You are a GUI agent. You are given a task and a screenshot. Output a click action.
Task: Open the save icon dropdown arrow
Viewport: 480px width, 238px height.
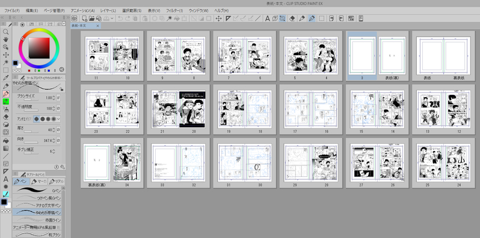(x=112, y=19)
